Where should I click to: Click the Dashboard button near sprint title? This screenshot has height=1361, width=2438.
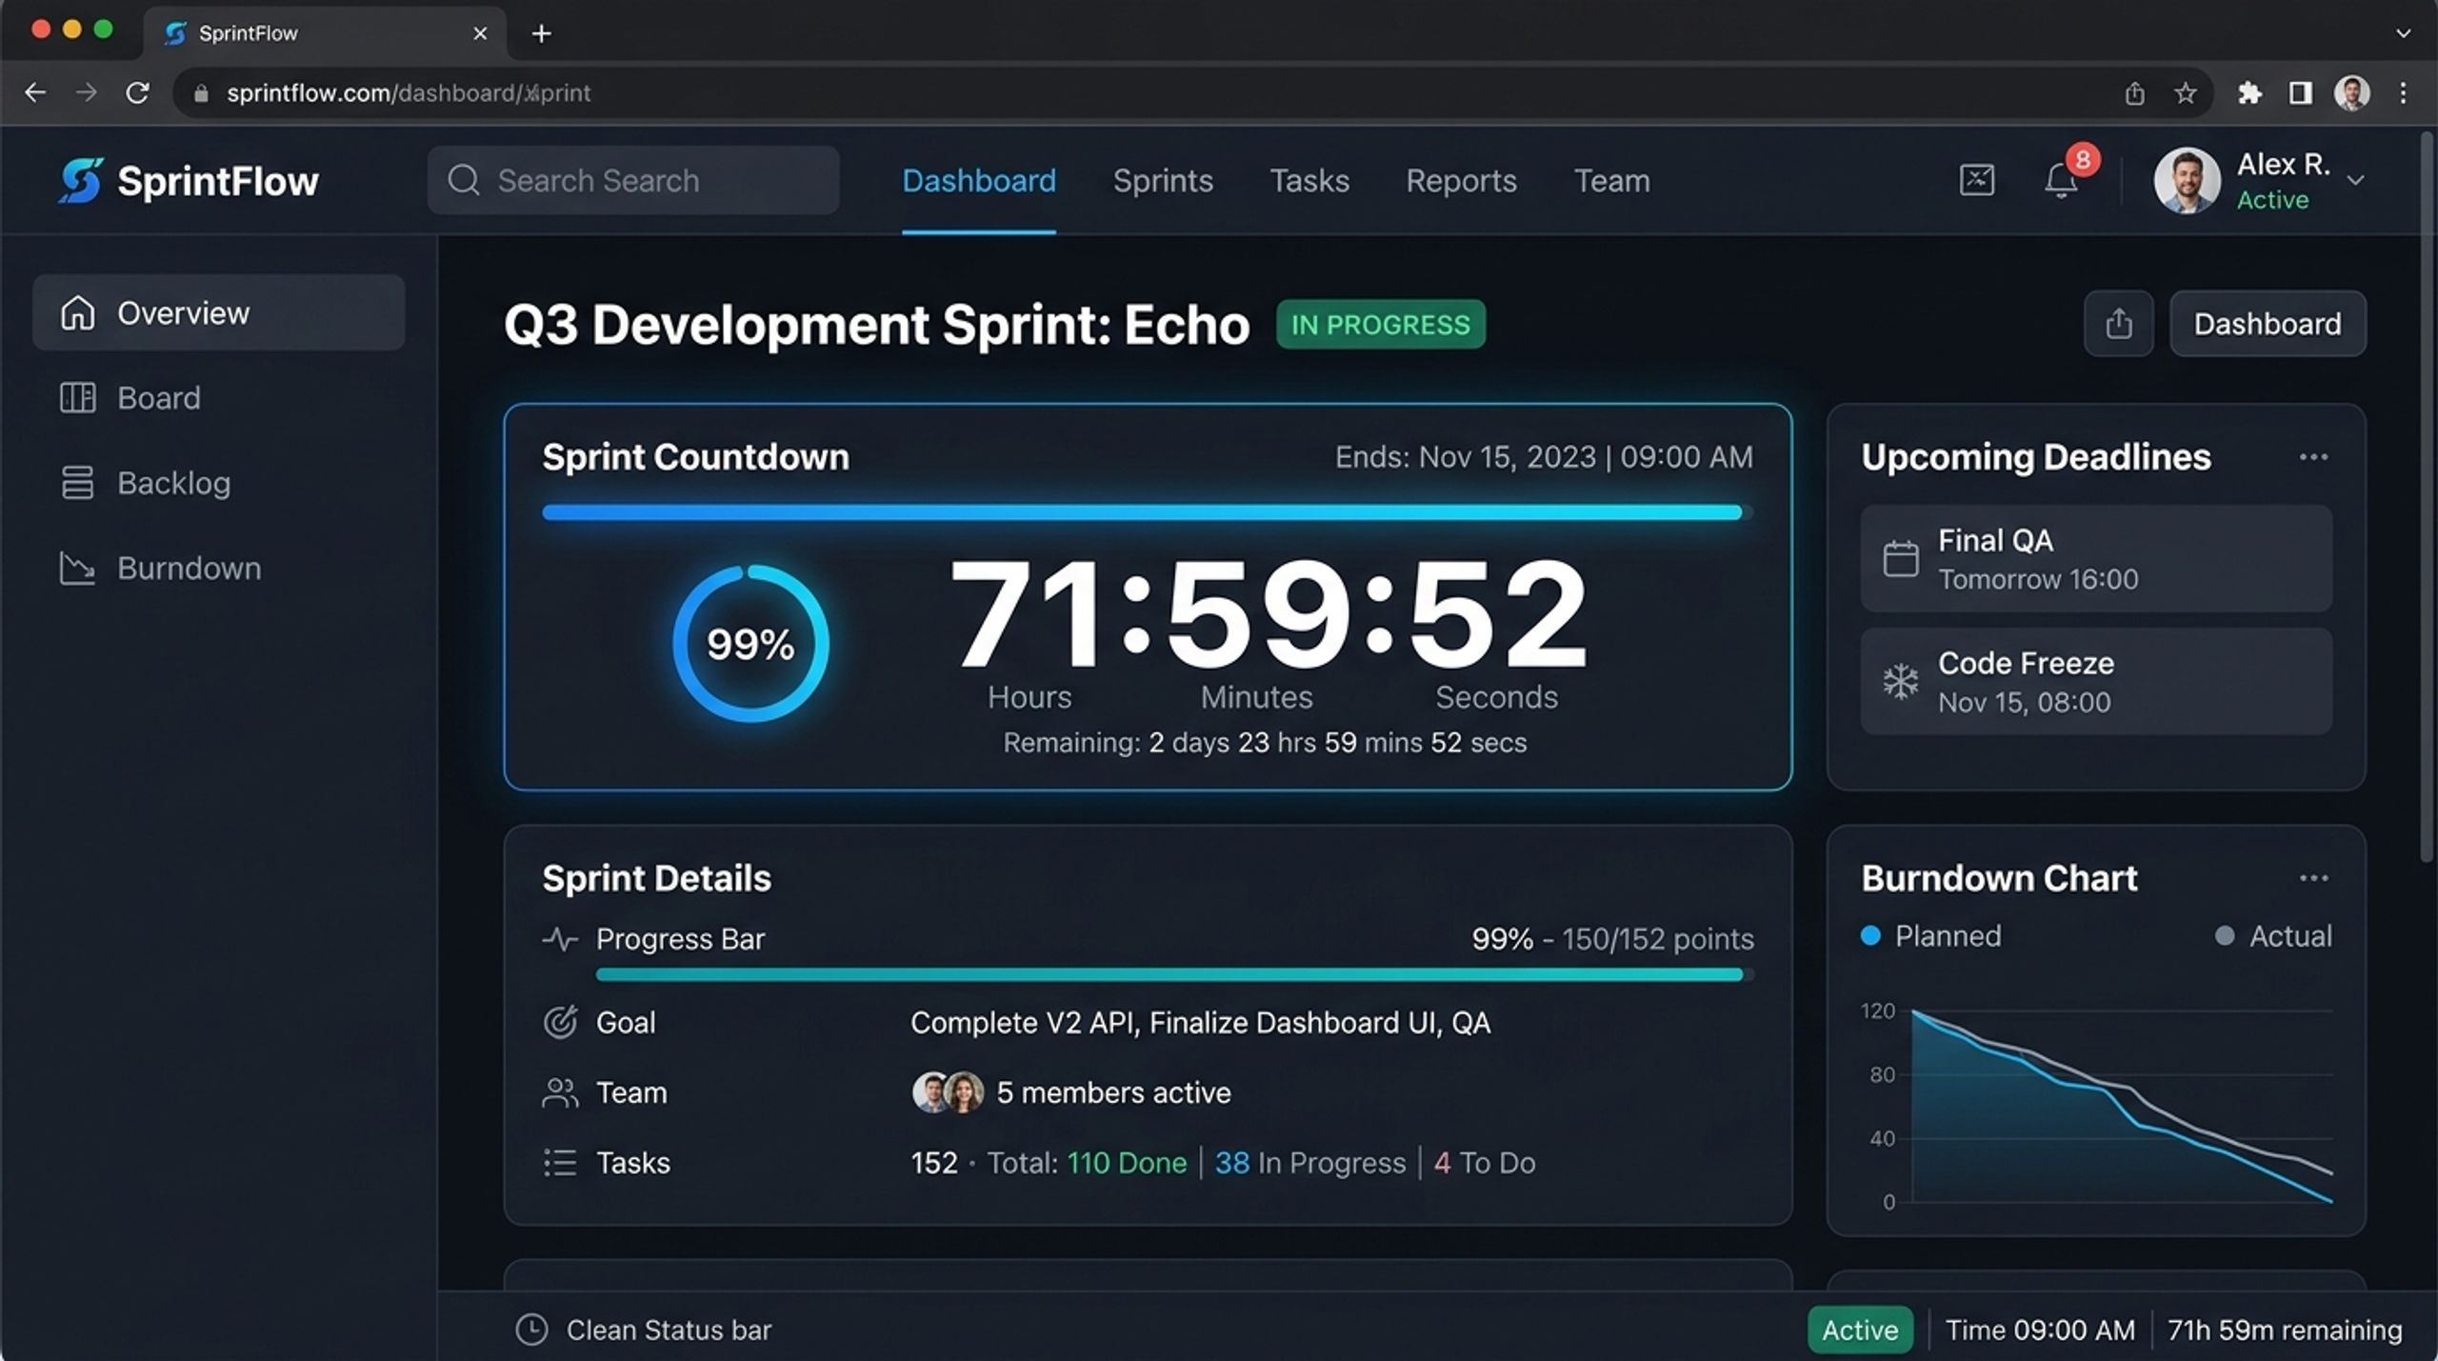(x=2268, y=324)
